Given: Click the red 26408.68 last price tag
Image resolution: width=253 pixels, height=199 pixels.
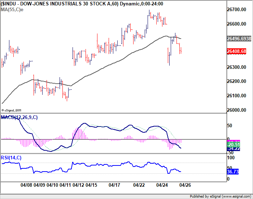Looking at the screenshot, I should click(x=236, y=51).
